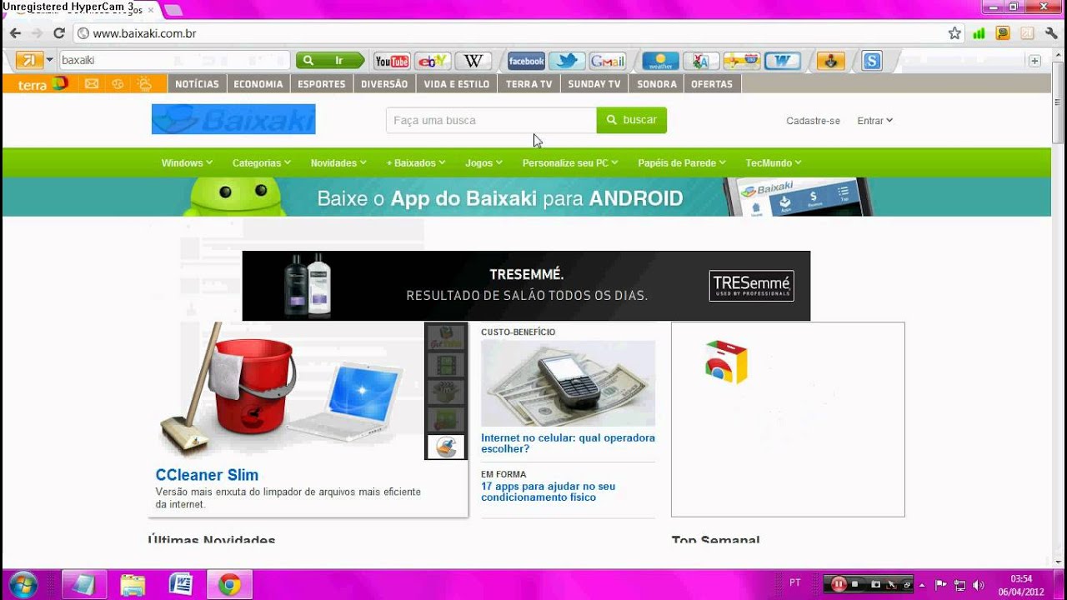Open the YouTube toolbar shortcut
1067x600 pixels.
pos(392,61)
